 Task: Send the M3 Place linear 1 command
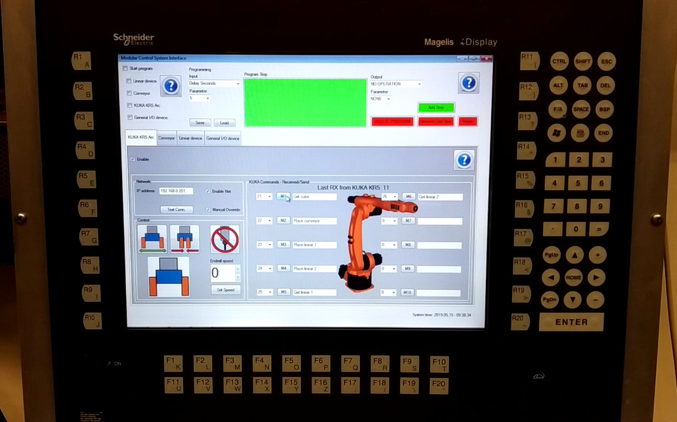tap(283, 244)
